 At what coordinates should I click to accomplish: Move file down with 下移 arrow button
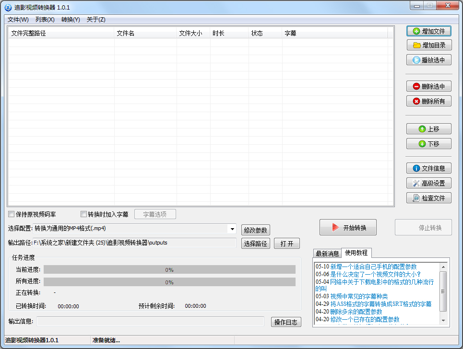click(x=429, y=144)
